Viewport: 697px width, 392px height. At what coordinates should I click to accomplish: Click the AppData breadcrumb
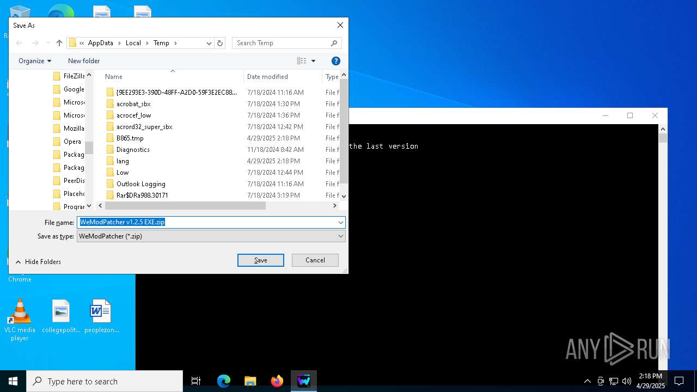100,43
